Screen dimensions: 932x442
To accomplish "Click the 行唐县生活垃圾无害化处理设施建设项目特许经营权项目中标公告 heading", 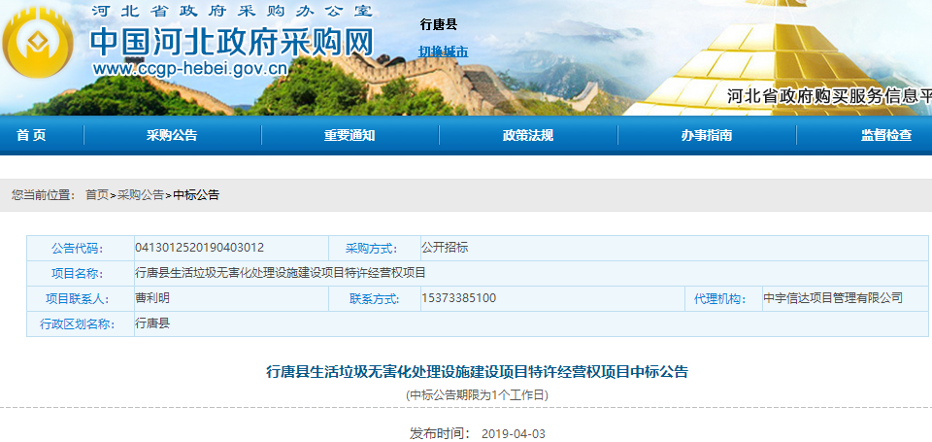I will (477, 371).
